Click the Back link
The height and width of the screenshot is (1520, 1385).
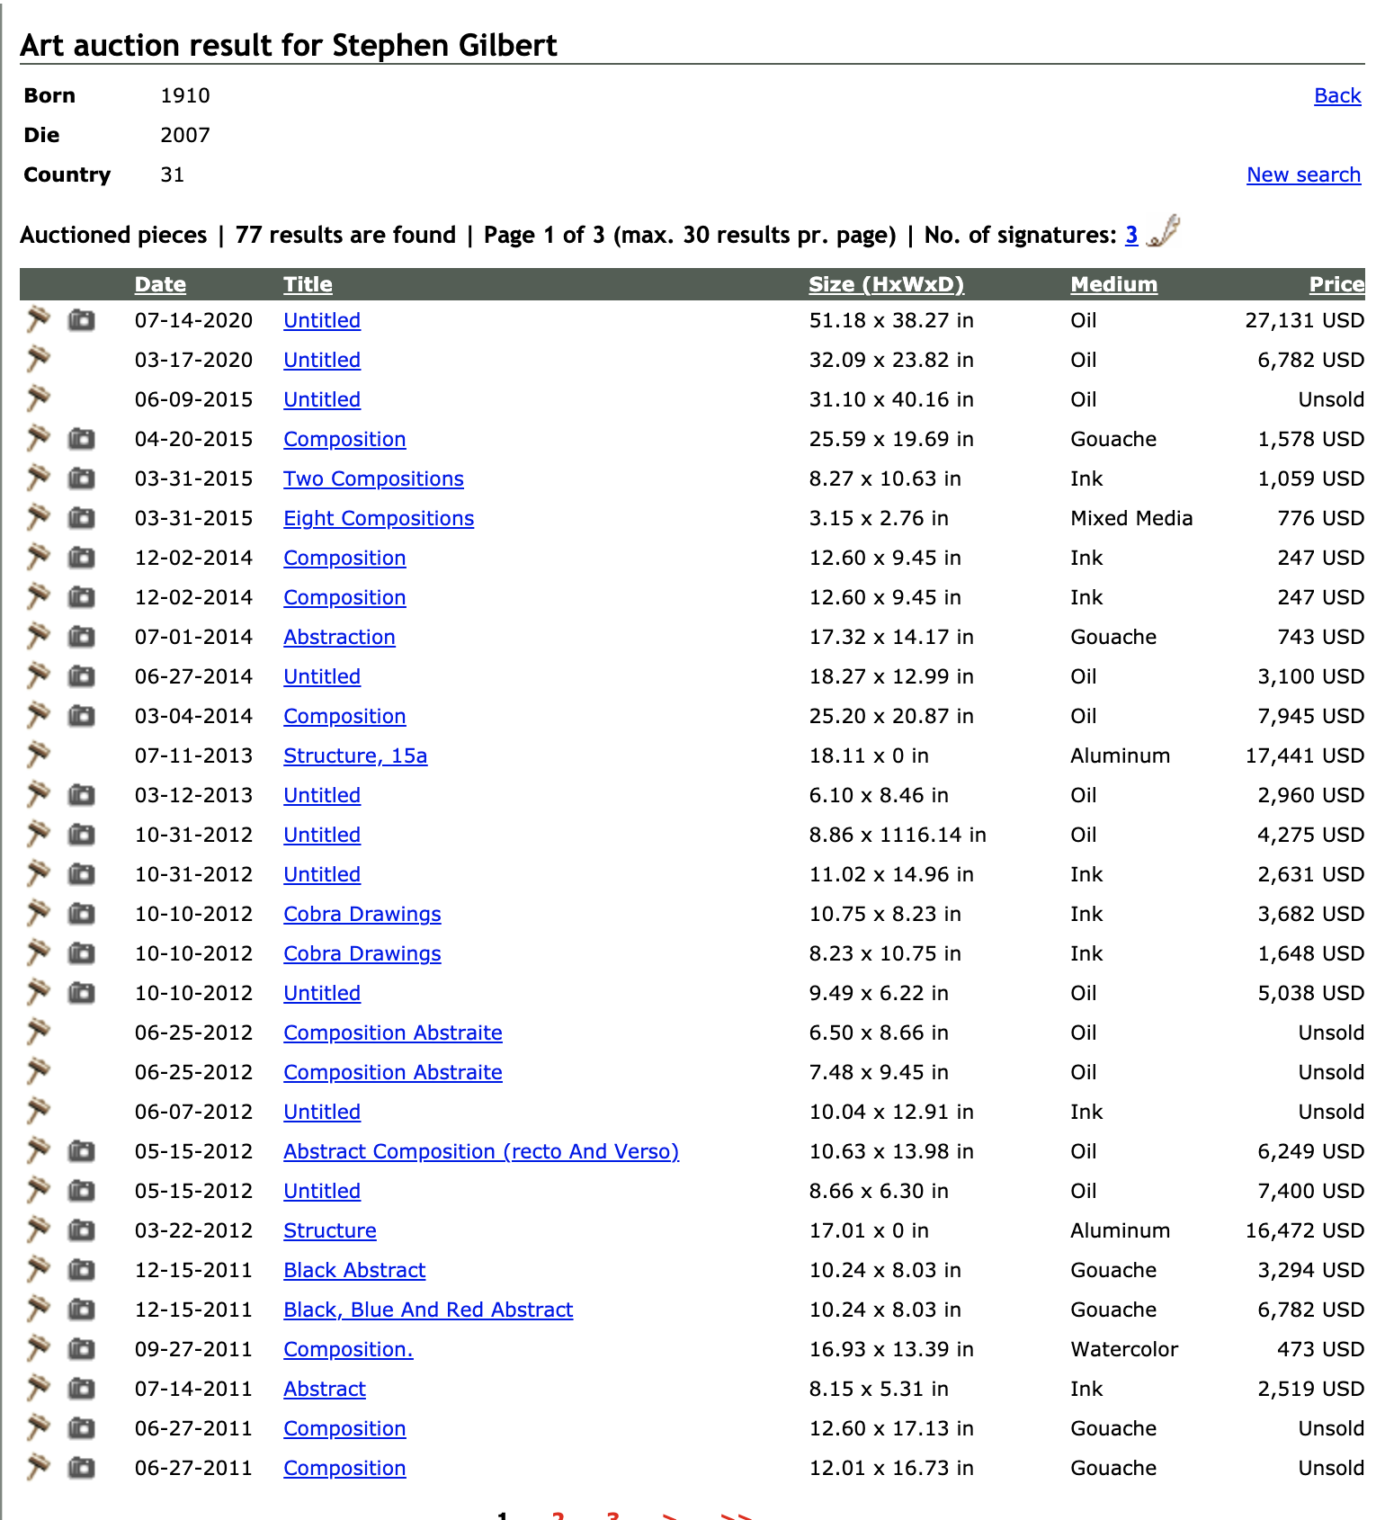(1336, 95)
